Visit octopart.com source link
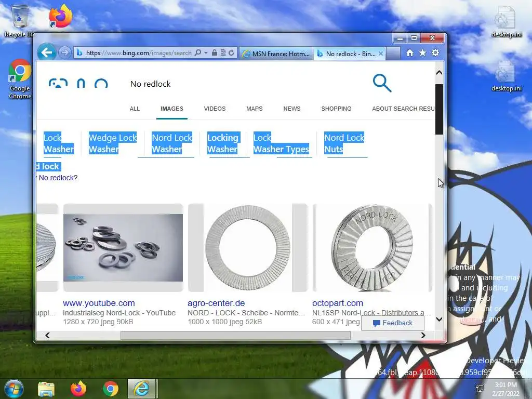This screenshot has width=532, height=399. (x=338, y=303)
